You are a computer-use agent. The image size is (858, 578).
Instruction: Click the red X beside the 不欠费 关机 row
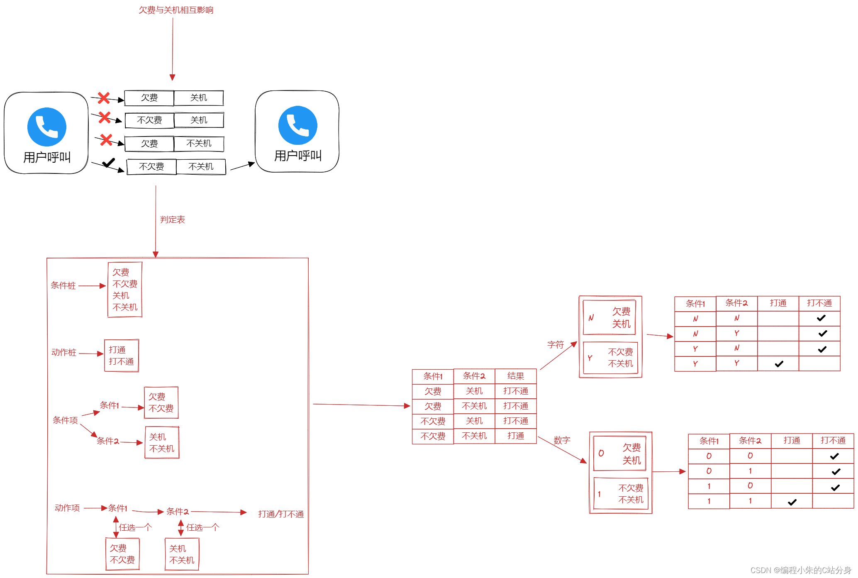(105, 117)
